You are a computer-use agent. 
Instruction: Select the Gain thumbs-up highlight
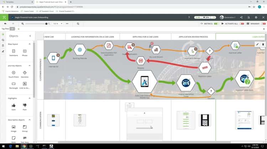[14, 107]
